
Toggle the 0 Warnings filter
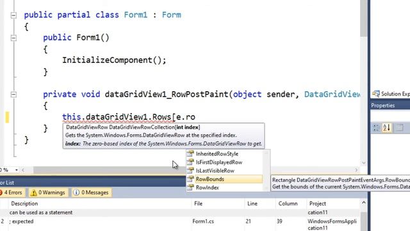tap(48, 193)
